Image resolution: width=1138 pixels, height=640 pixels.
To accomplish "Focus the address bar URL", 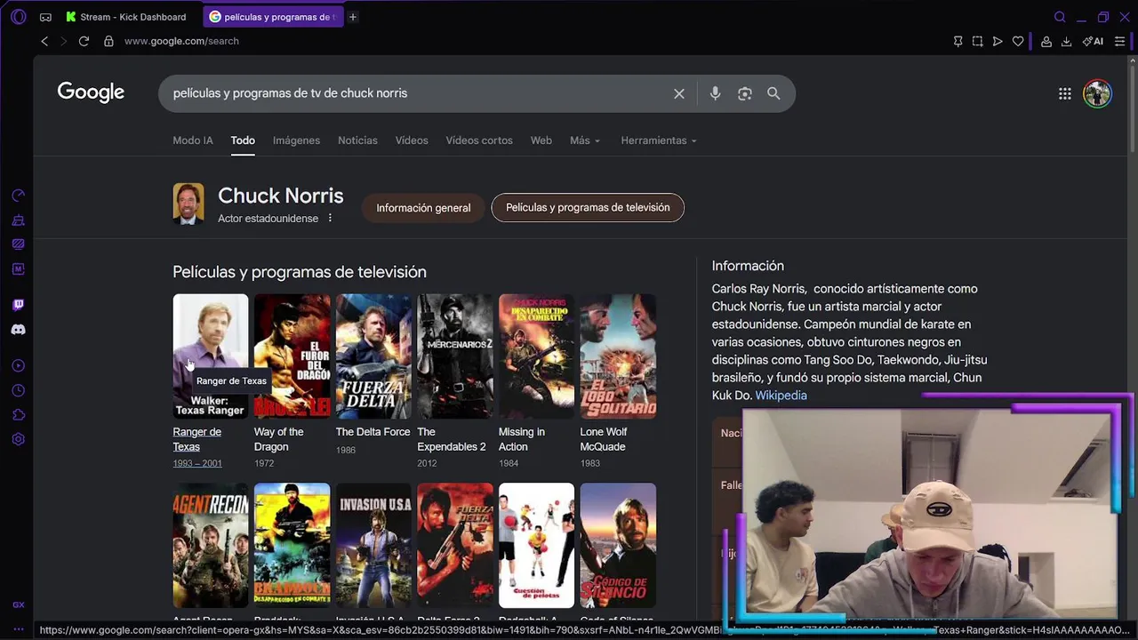I will click(181, 41).
